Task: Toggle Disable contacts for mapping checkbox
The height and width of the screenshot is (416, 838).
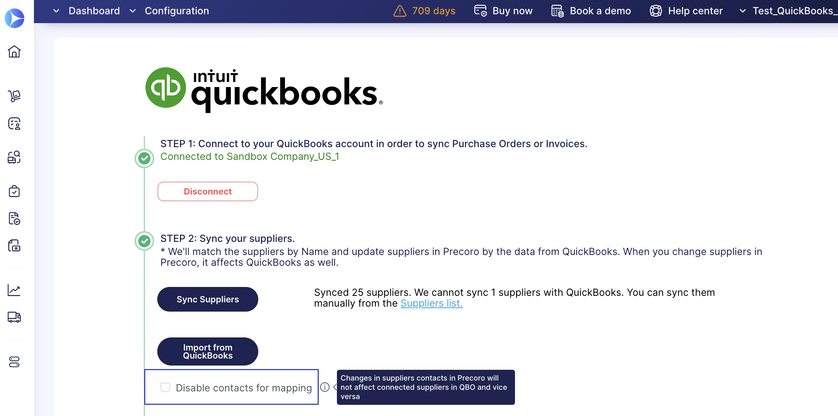Action: pyautogui.click(x=165, y=387)
